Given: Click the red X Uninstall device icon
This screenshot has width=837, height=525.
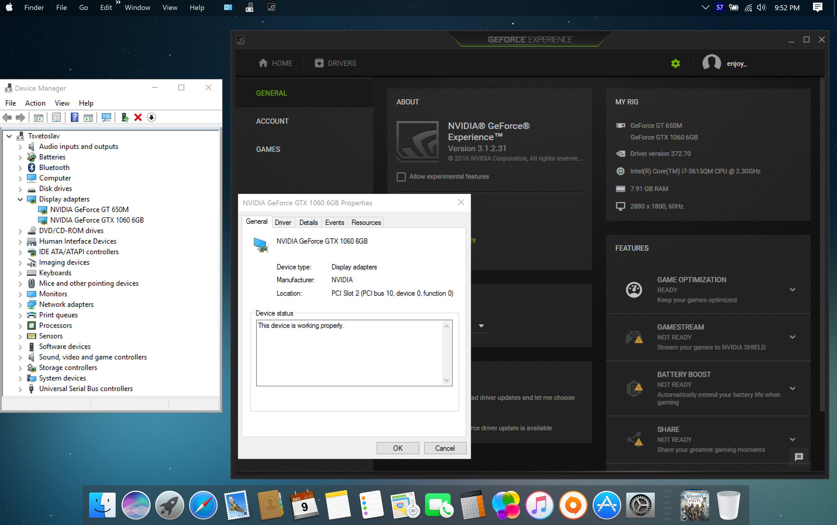Looking at the screenshot, I should click(138, 117).
